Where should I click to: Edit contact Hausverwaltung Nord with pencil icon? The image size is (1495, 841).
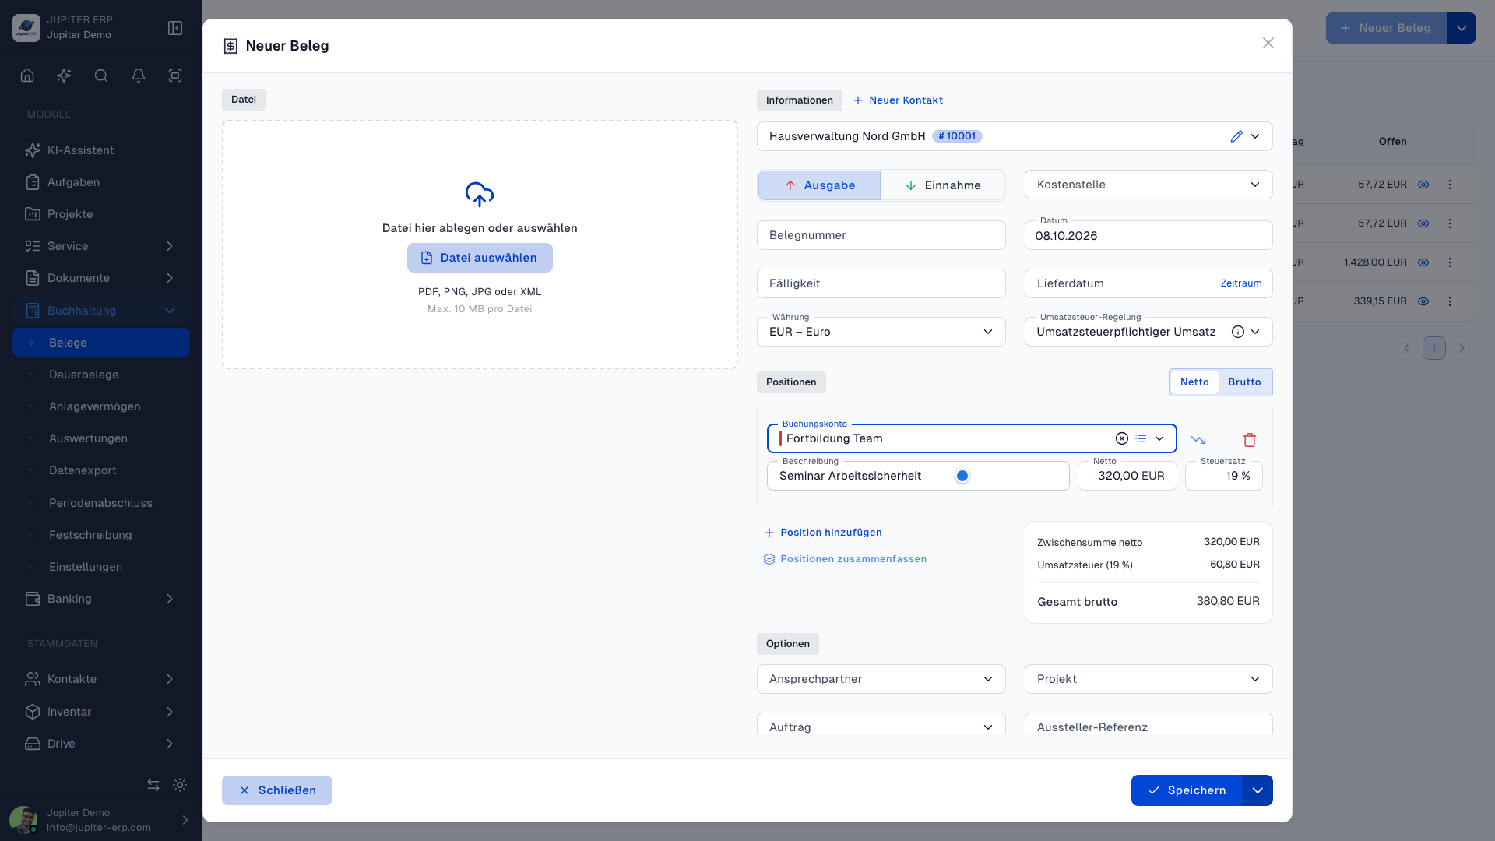(x=1236, y=136)
